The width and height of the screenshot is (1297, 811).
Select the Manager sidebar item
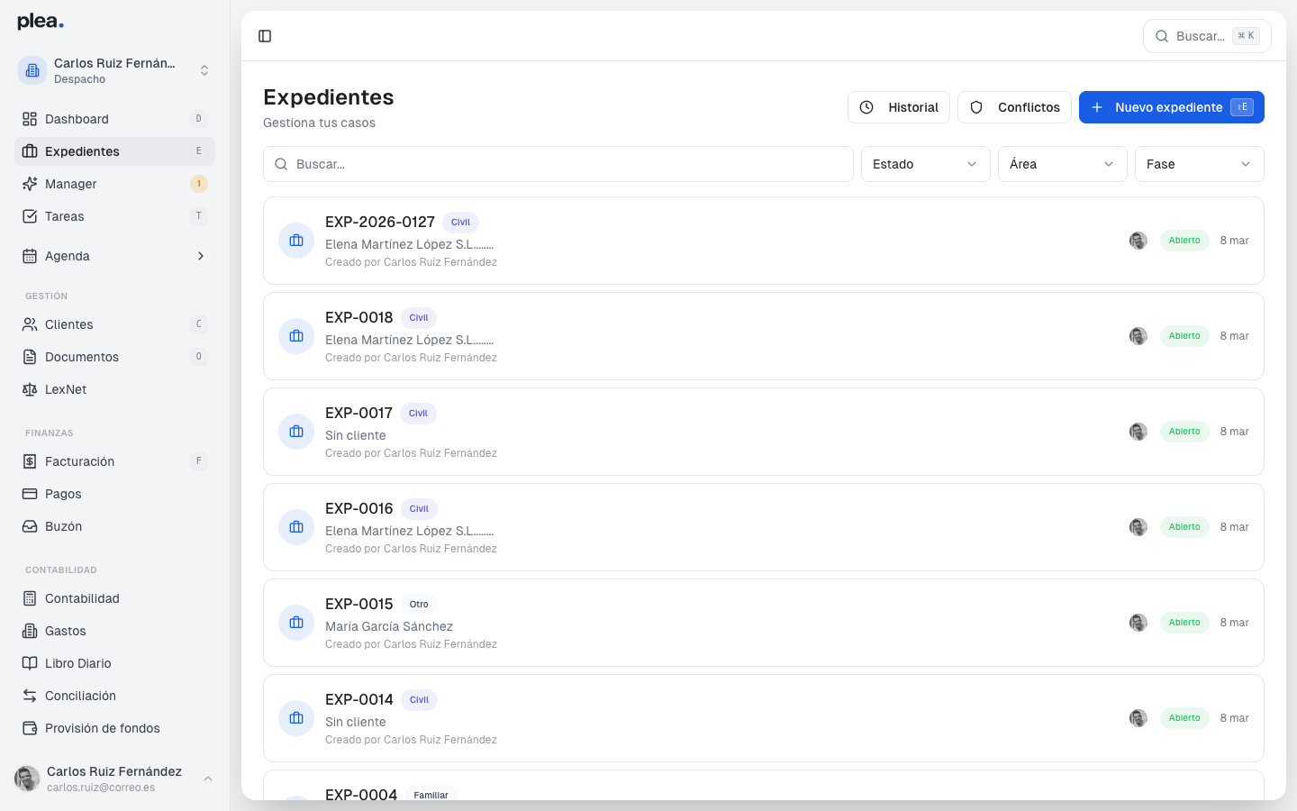[71, 183]
